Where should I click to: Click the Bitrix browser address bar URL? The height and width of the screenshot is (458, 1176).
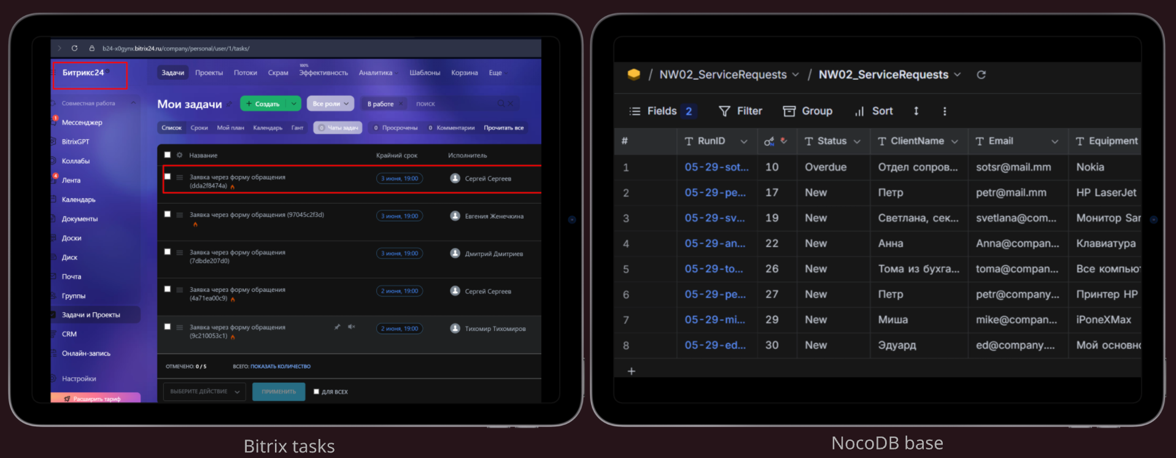(x=176, y=48)
